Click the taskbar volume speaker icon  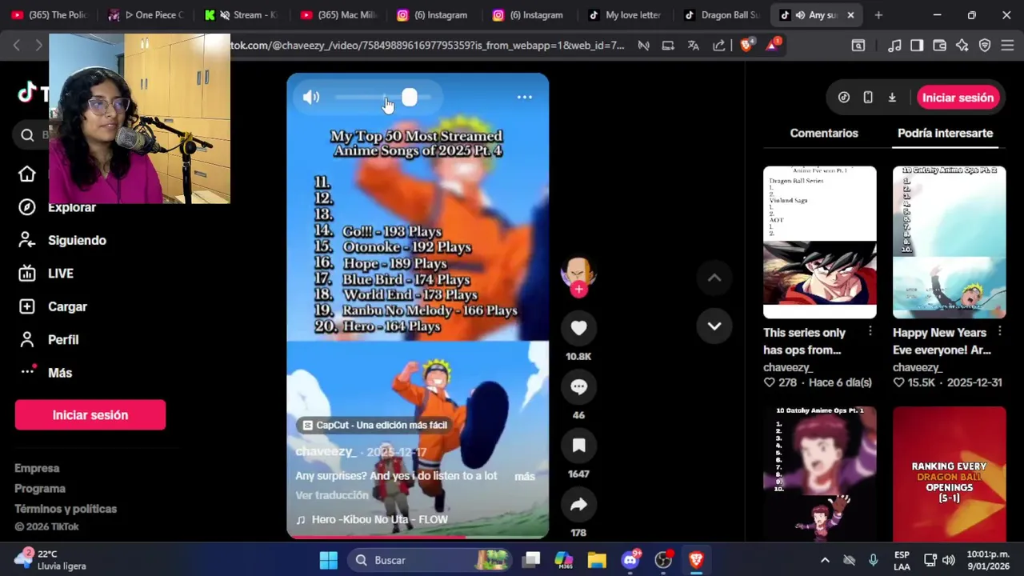pyautogui.click(x=949, y=560)
